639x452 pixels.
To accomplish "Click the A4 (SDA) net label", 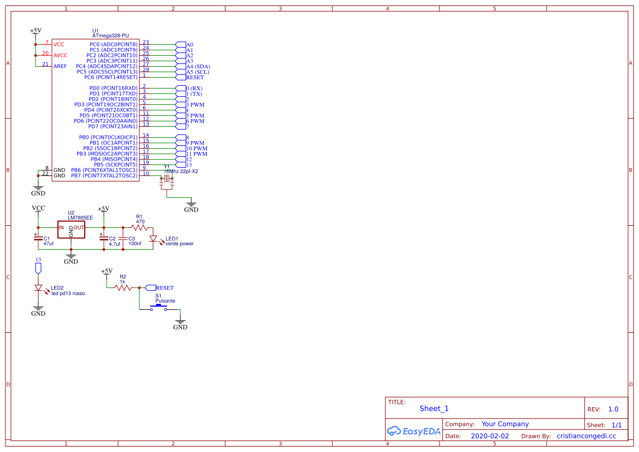I will 197,67.
